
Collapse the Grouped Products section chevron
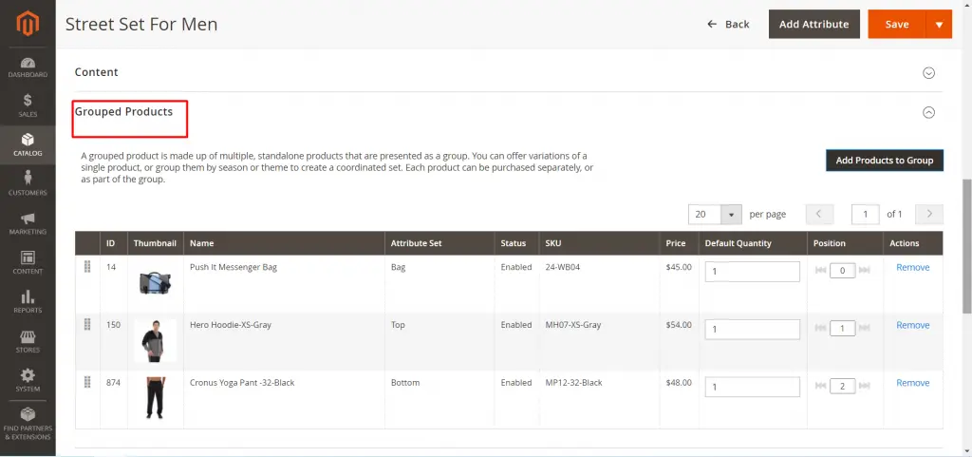tap(928, 112)
